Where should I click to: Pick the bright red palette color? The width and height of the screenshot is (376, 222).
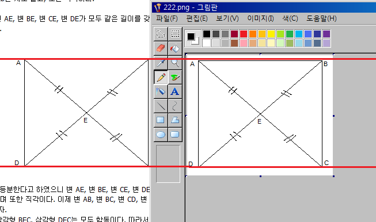[x=244, y=34]
